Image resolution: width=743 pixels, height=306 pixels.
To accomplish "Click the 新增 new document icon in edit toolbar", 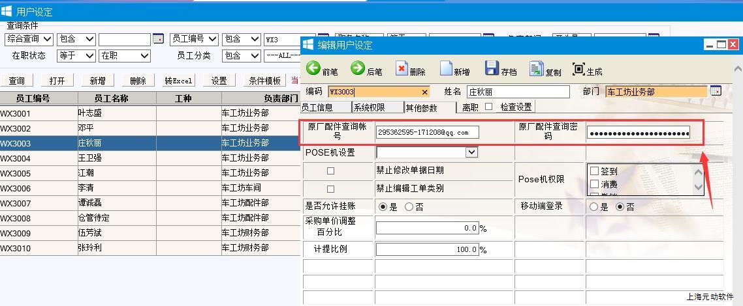I will [446, 69].
